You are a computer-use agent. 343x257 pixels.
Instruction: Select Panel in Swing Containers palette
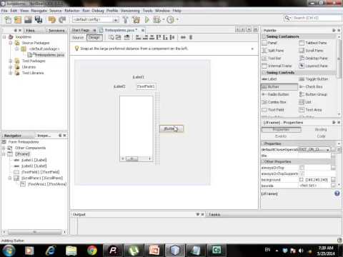pyautogui.click(x=269, y=43)
